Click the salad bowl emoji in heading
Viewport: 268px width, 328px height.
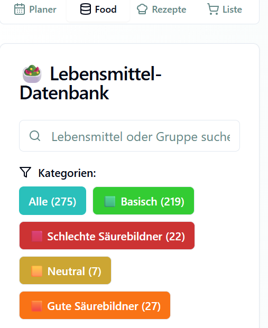pos(32,74)
